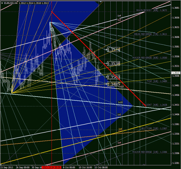This screenshot has height=169, width=181.
Task: Click the 1.3281 price scale value
Action: click(x=176, y=163)
